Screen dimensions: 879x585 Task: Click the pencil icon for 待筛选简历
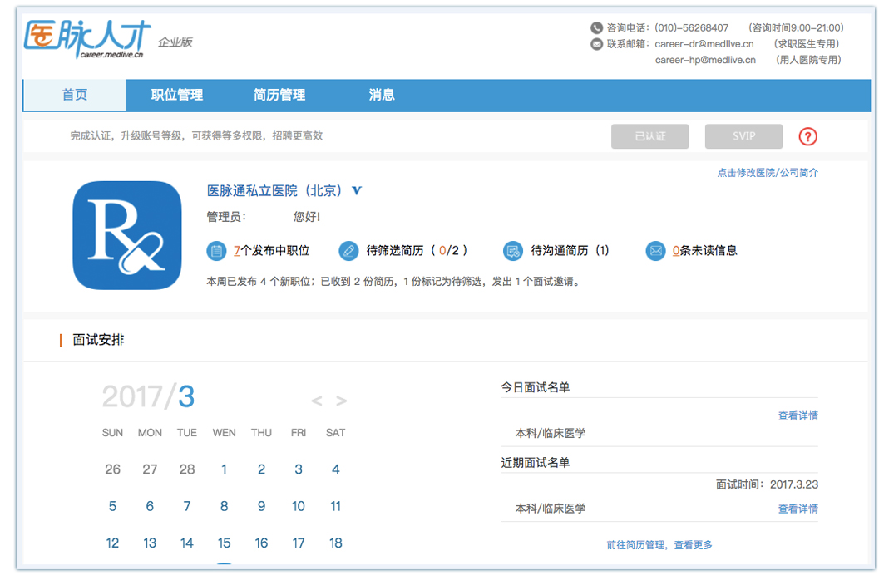(x=348, y=250)
